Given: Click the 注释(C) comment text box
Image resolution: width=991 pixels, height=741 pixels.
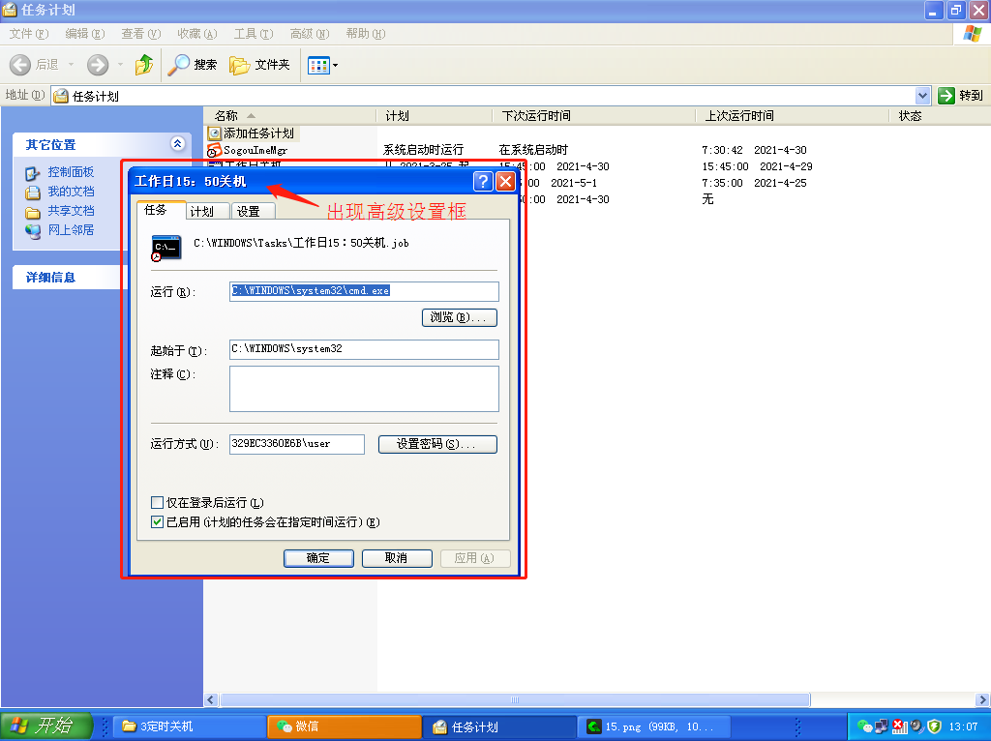Looking at the screenshot, I should point(364,389).
